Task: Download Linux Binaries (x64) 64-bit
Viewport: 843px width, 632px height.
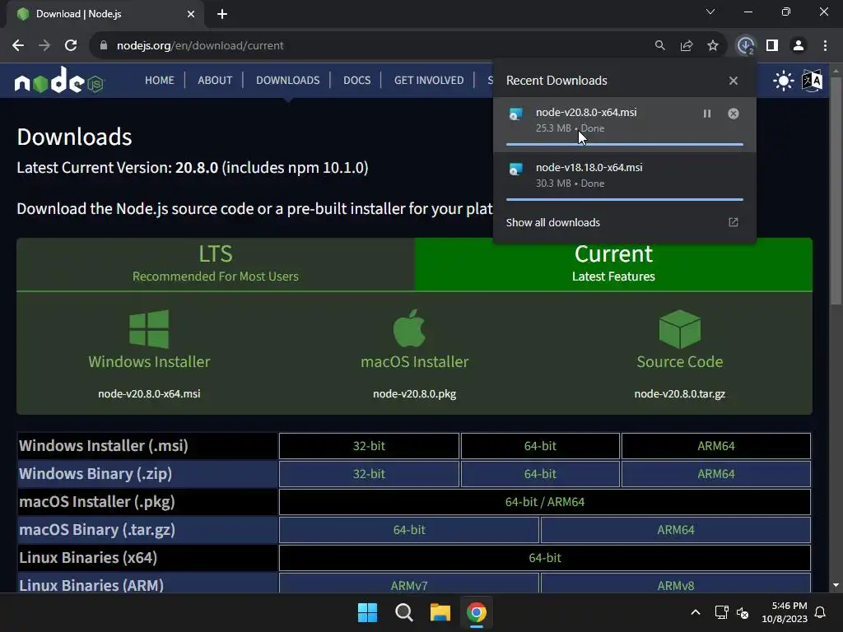Action: point(545,558)
